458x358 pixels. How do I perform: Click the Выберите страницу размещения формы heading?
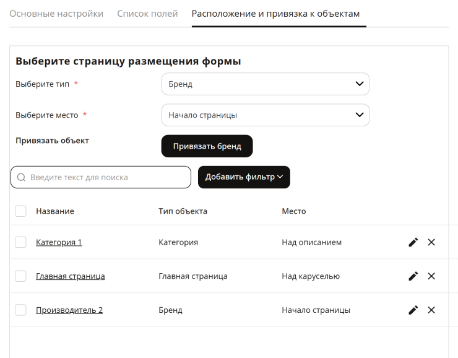(128, 61)
